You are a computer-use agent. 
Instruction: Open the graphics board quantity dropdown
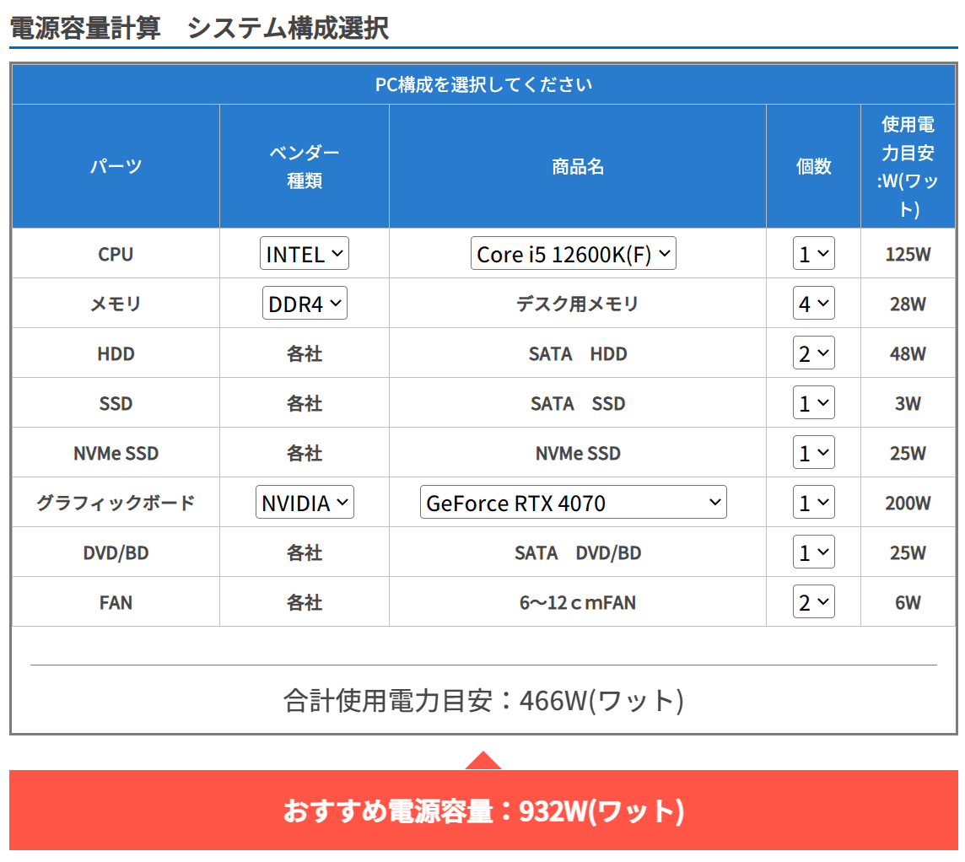[x=813, y=502]
